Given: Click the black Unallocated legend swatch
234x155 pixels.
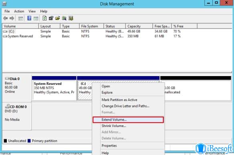Looking at the screenshot, I should (5, 141).
